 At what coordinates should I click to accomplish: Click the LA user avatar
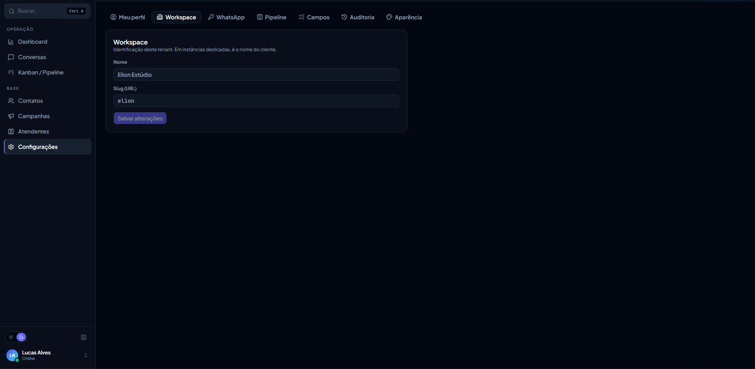(12, 355)
